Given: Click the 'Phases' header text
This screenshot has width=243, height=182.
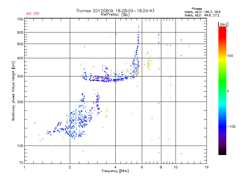Looking at the screenshot, I should click(197, 9).
